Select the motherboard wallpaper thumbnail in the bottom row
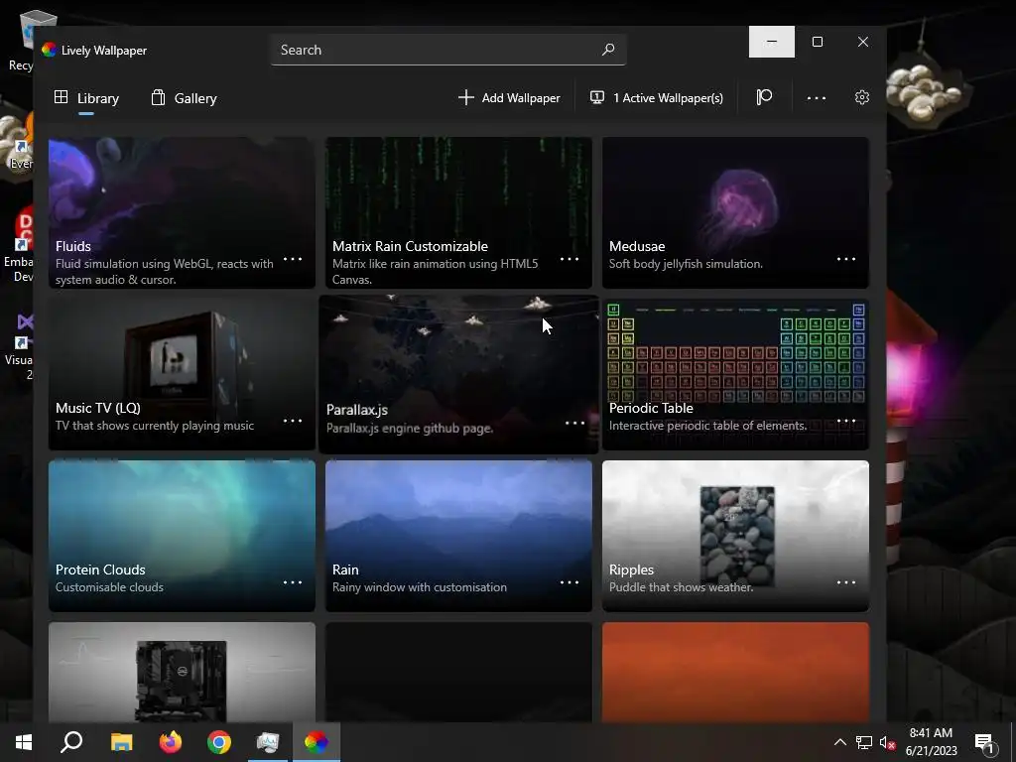Viewport: 1016px width, 762px height. 183,672
